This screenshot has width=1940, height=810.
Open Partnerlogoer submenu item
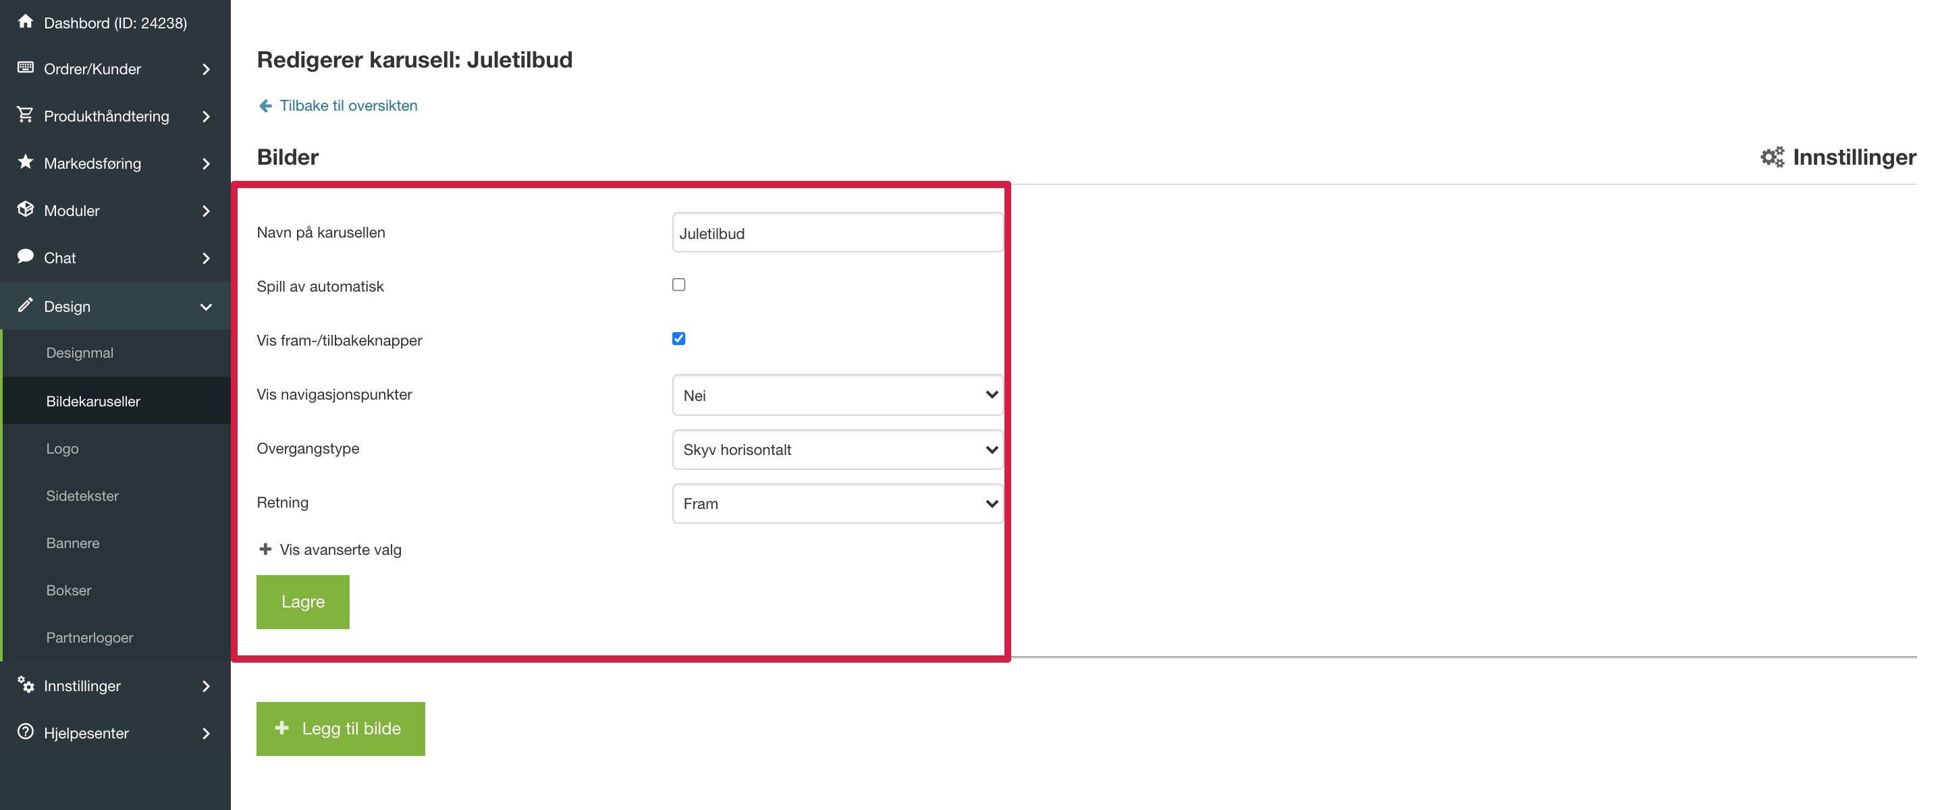[x=117, y=637]
